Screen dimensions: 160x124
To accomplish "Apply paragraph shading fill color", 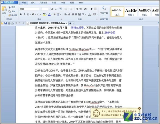I will coord(89,14).
